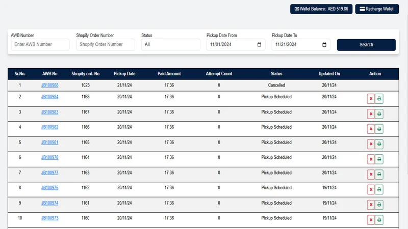This screenshot has width=408, height=229.
Task: Click the Recharge Wallet button
Action: point(377,9)
